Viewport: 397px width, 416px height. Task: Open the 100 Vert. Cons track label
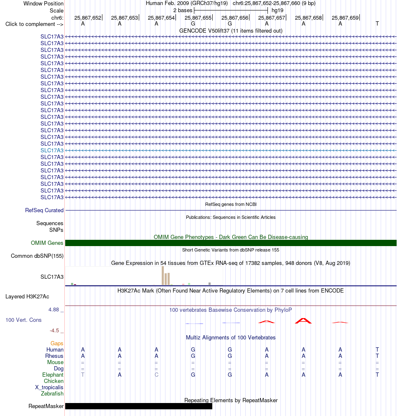click(23, 320)
